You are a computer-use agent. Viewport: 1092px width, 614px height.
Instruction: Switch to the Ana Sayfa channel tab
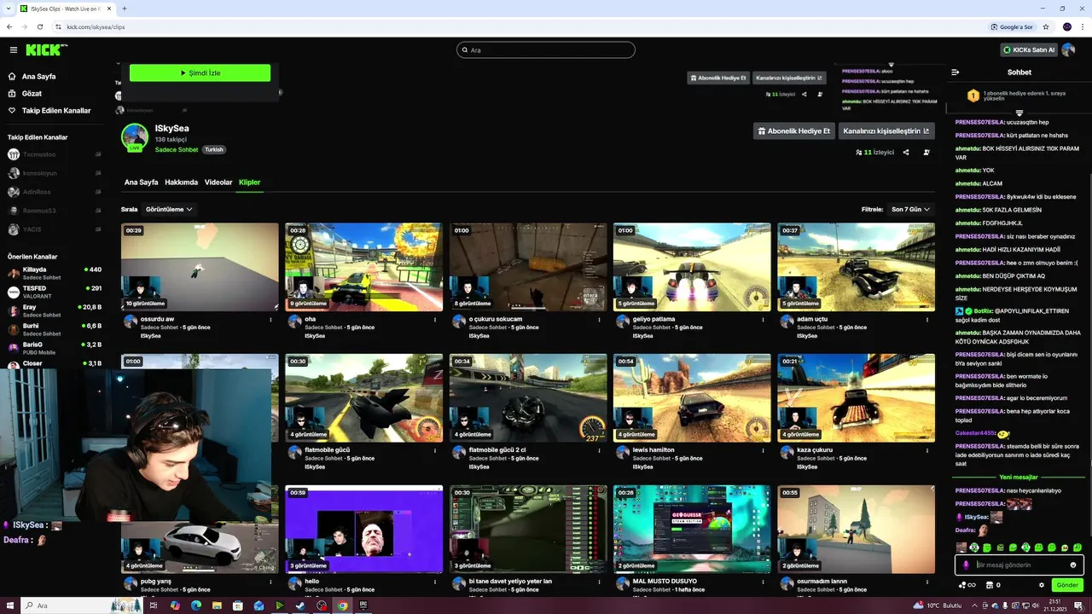tap(141, 182)
